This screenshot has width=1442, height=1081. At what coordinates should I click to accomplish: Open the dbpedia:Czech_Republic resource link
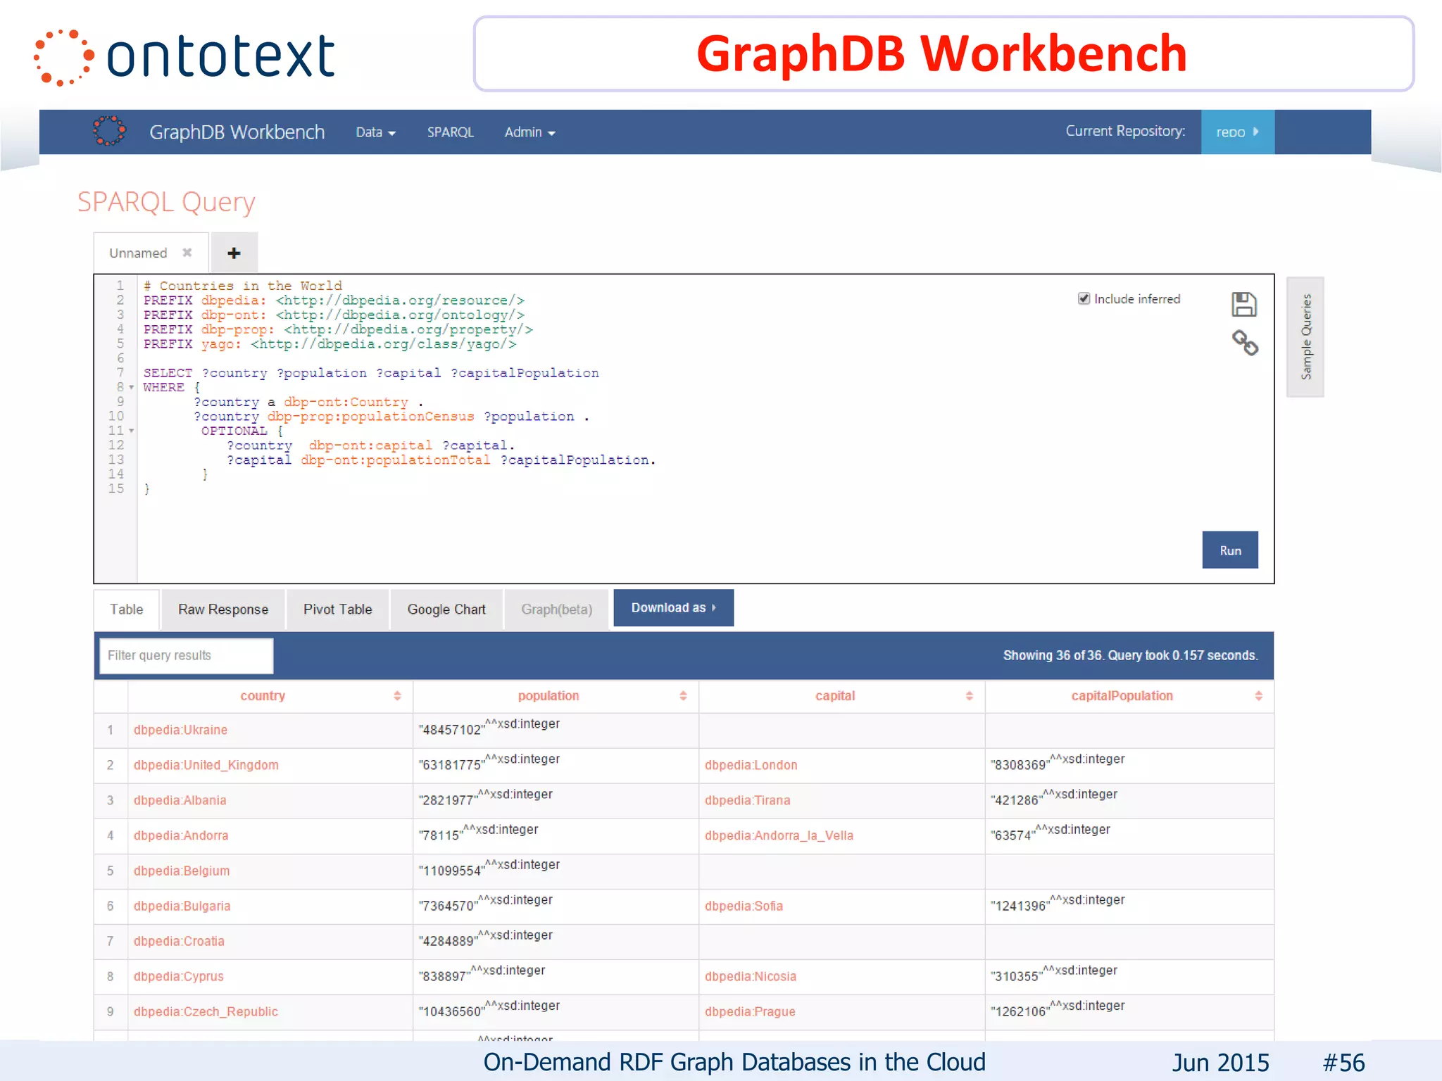click(206, 1011)
